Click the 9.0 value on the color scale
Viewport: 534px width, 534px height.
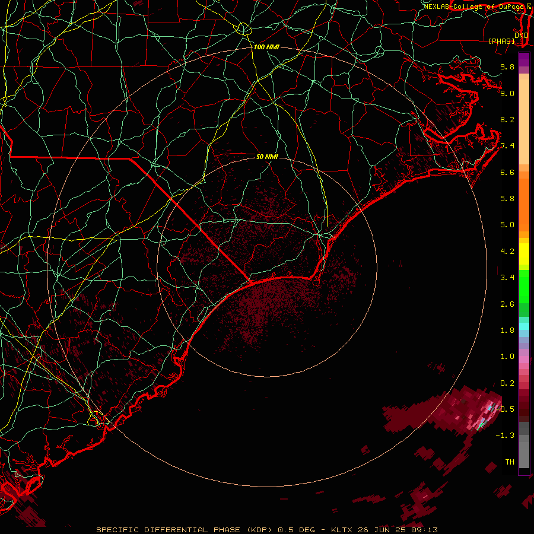tap(507, 93)
